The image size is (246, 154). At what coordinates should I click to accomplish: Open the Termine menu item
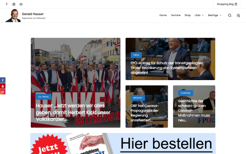175,15
